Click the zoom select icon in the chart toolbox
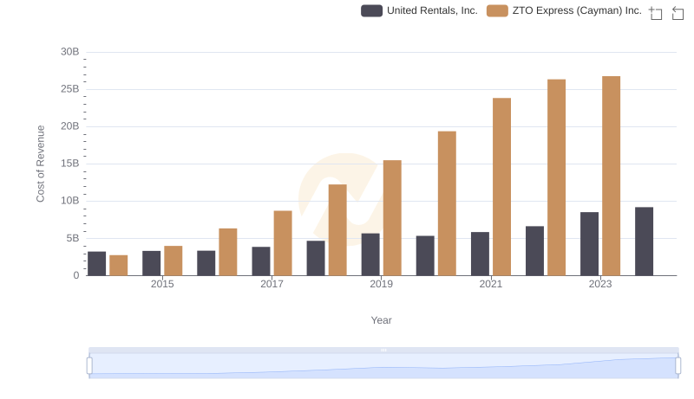Image resolution: width=694 pixels, height=399 pixels. coord(656,13)
